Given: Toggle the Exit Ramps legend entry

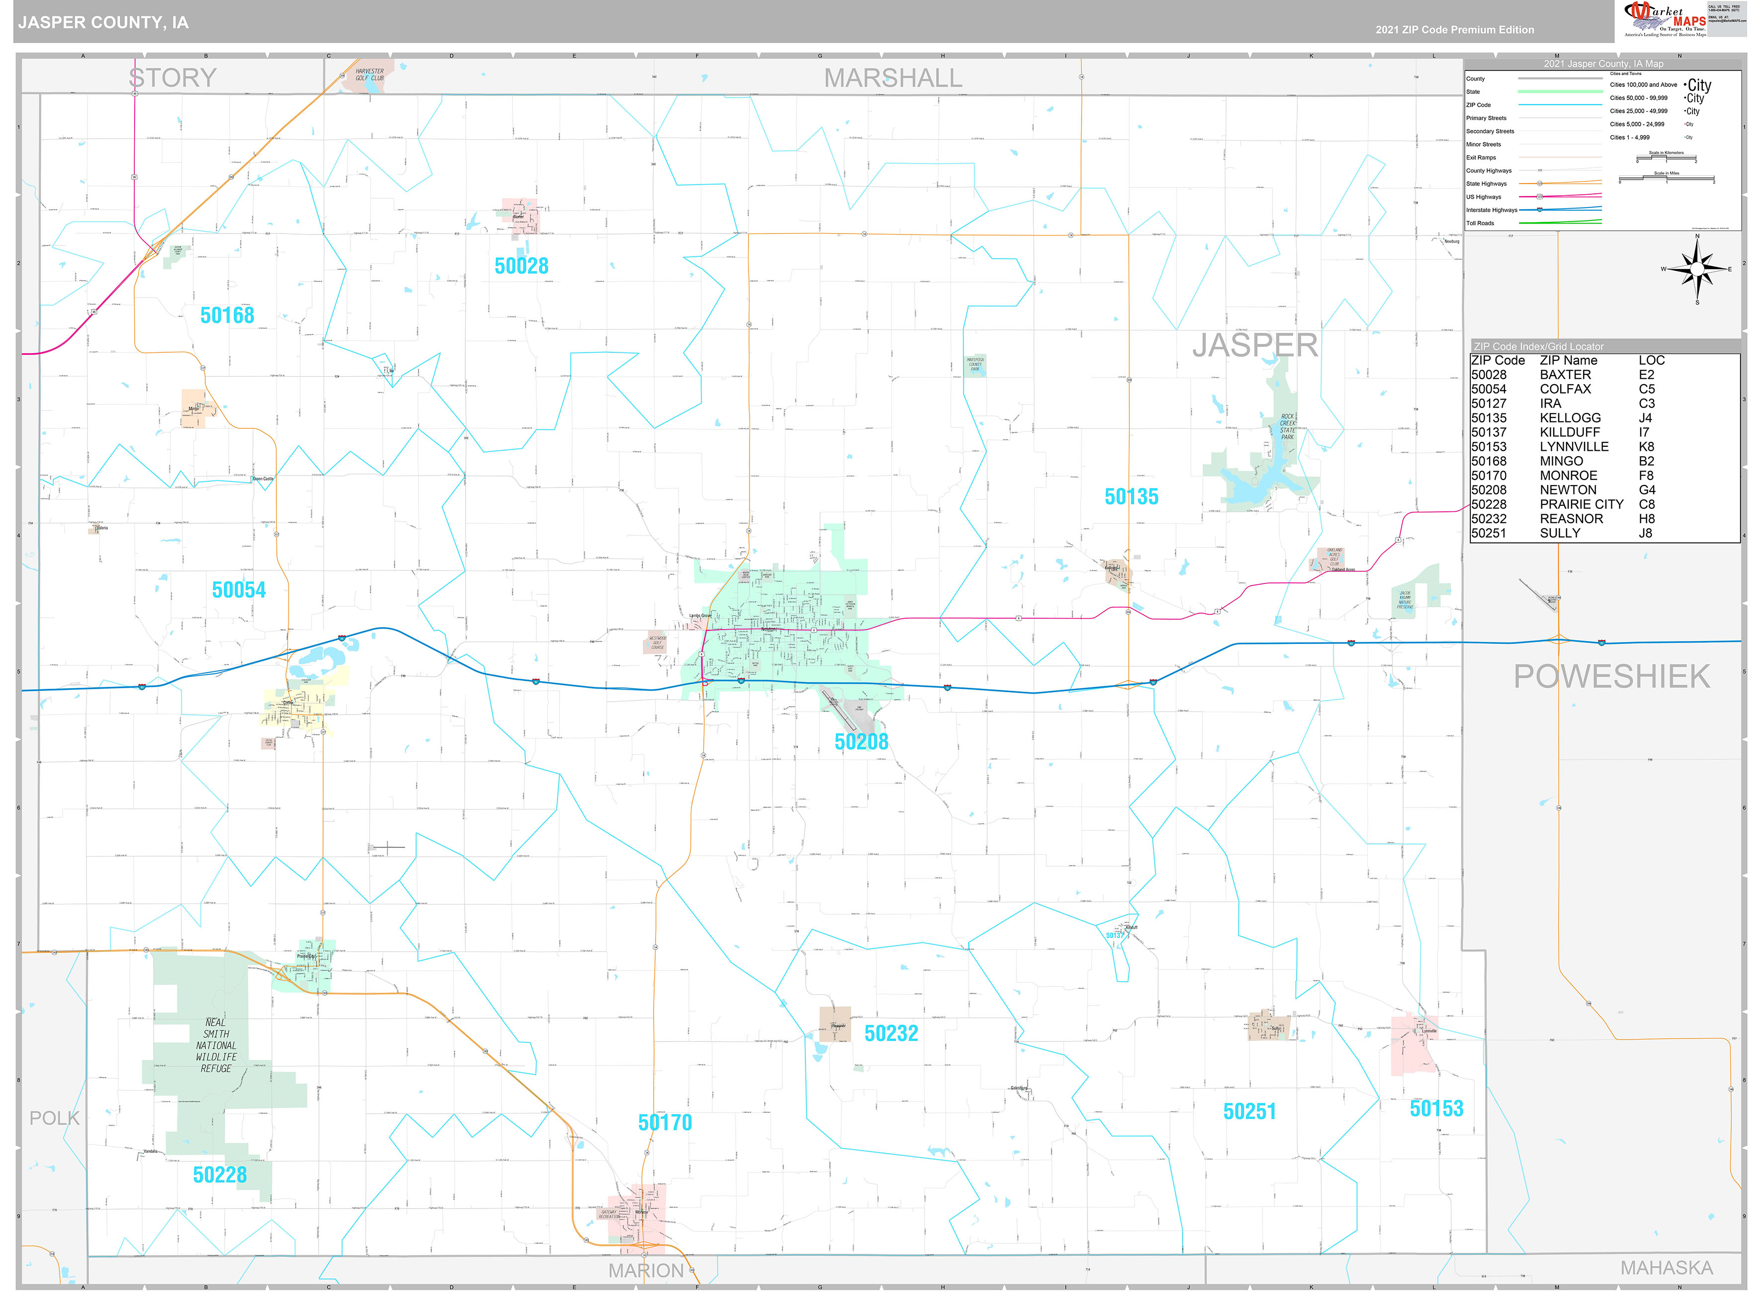Looking at the screenshot, I should 1561,157.
